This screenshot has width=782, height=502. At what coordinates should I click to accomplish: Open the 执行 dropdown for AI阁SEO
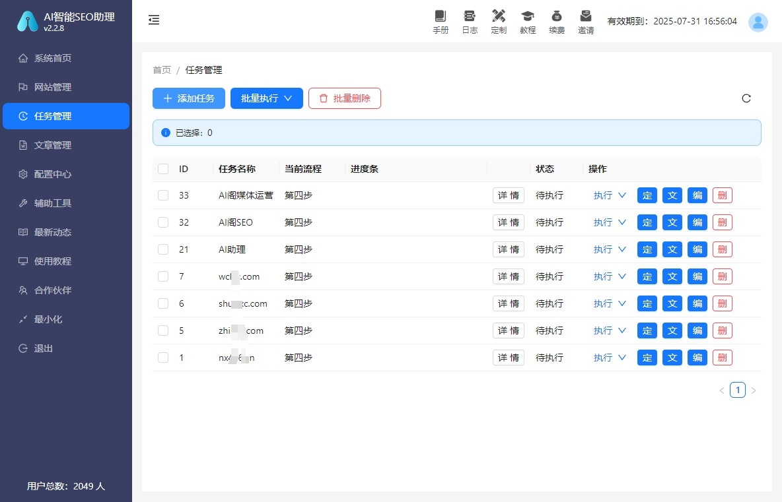click(609, 222)
